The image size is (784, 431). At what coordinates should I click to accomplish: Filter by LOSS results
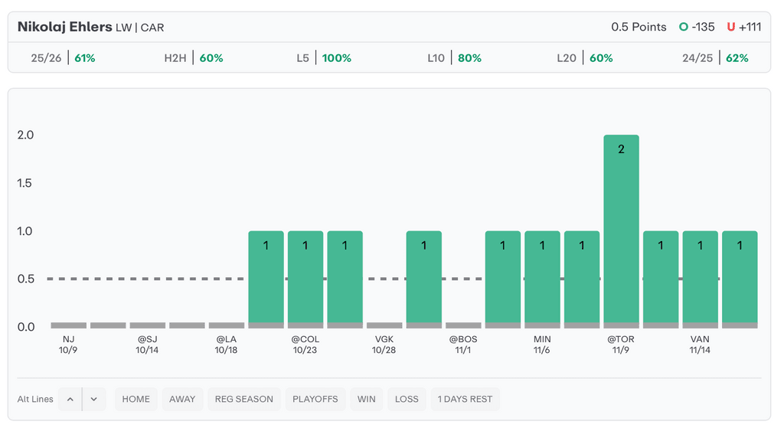(407, 399)
